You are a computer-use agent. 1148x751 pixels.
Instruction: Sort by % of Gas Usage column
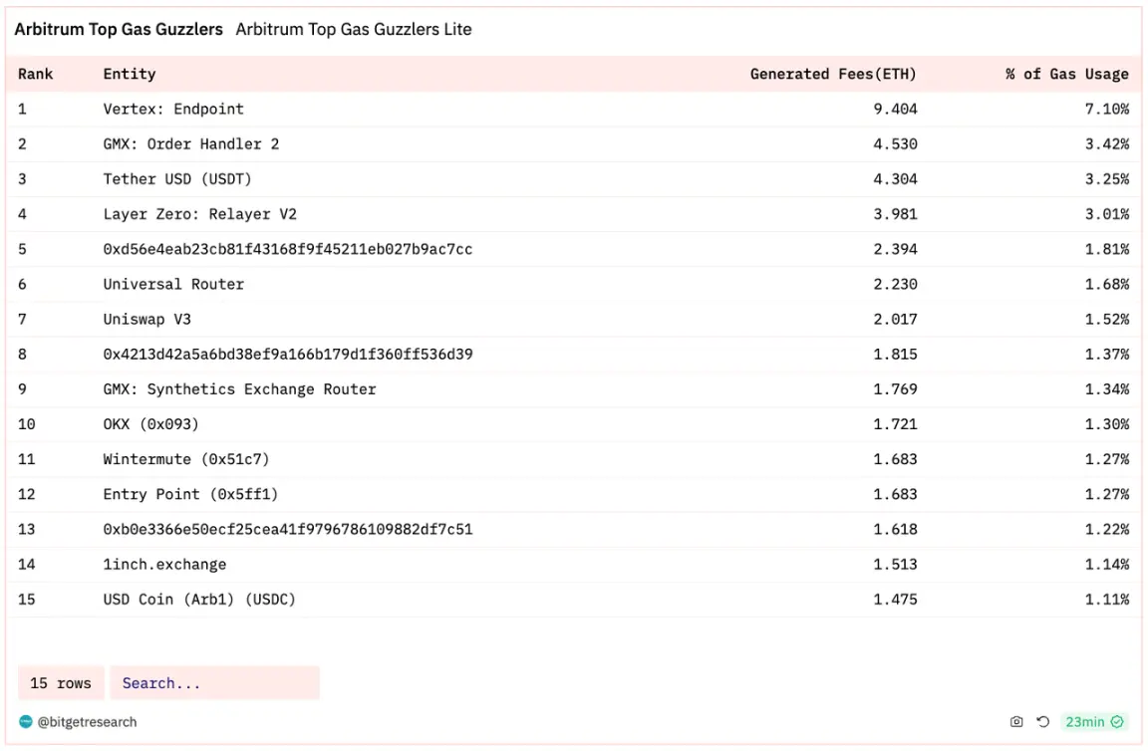pyautogui.click(x=1066, y=74)
